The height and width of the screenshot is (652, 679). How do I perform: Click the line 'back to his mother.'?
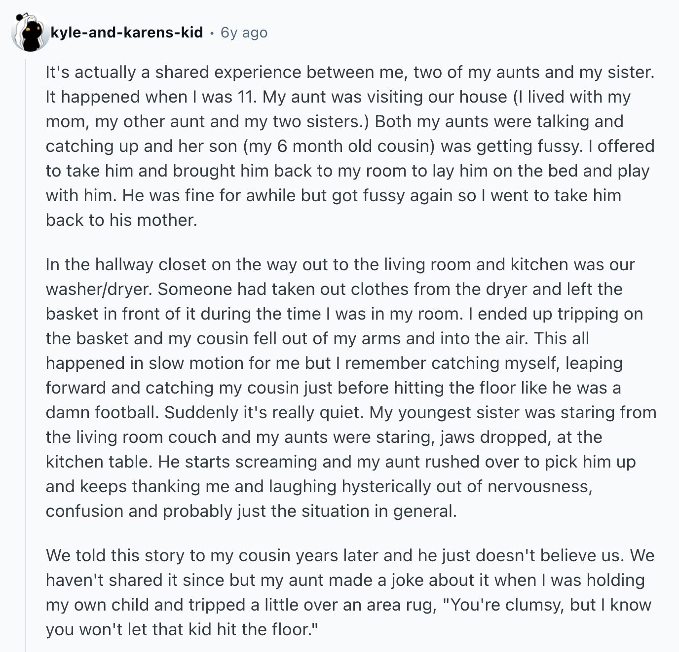(x=121, y=220)
